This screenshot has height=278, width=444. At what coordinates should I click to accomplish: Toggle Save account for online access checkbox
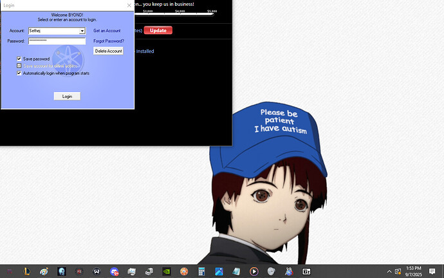tap(19, 66)
